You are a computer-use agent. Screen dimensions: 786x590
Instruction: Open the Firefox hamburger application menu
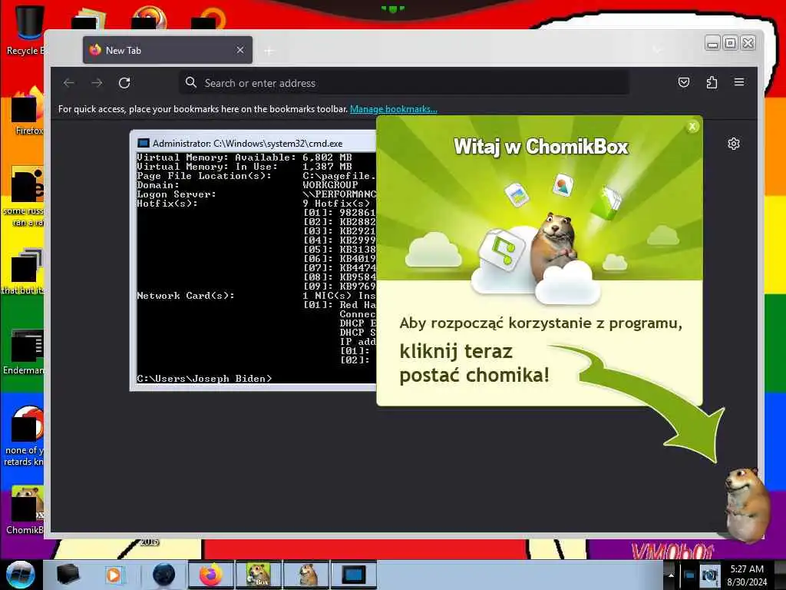pos(739,82)
